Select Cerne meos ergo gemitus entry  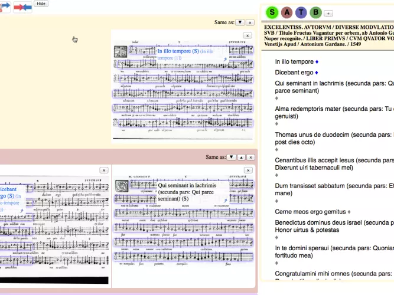coord(310,212)
